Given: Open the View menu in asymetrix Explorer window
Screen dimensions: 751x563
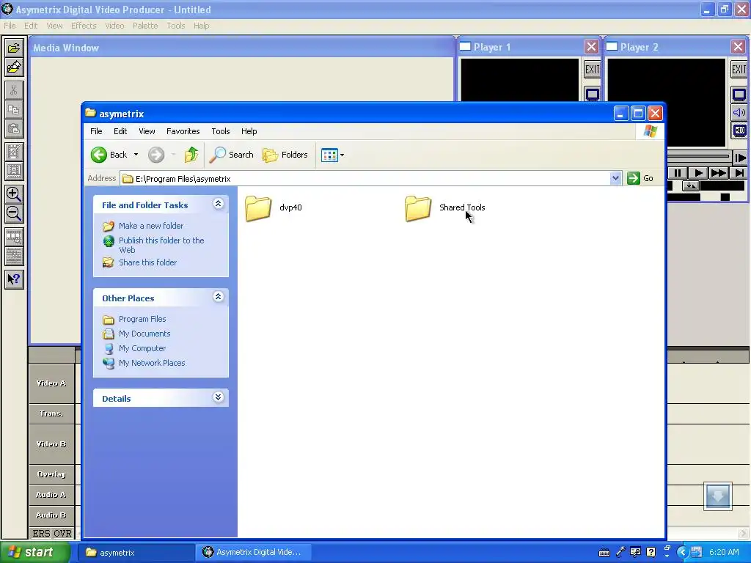Looking at the screenshot, I should coord(147,131).
